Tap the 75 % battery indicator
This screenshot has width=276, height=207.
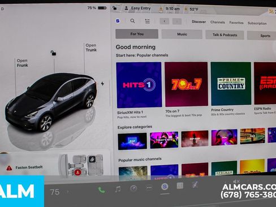click(97, 8)
